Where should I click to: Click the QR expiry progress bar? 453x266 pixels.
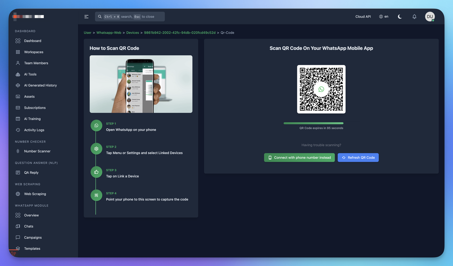pyautogui.click(x=314, y=123)
